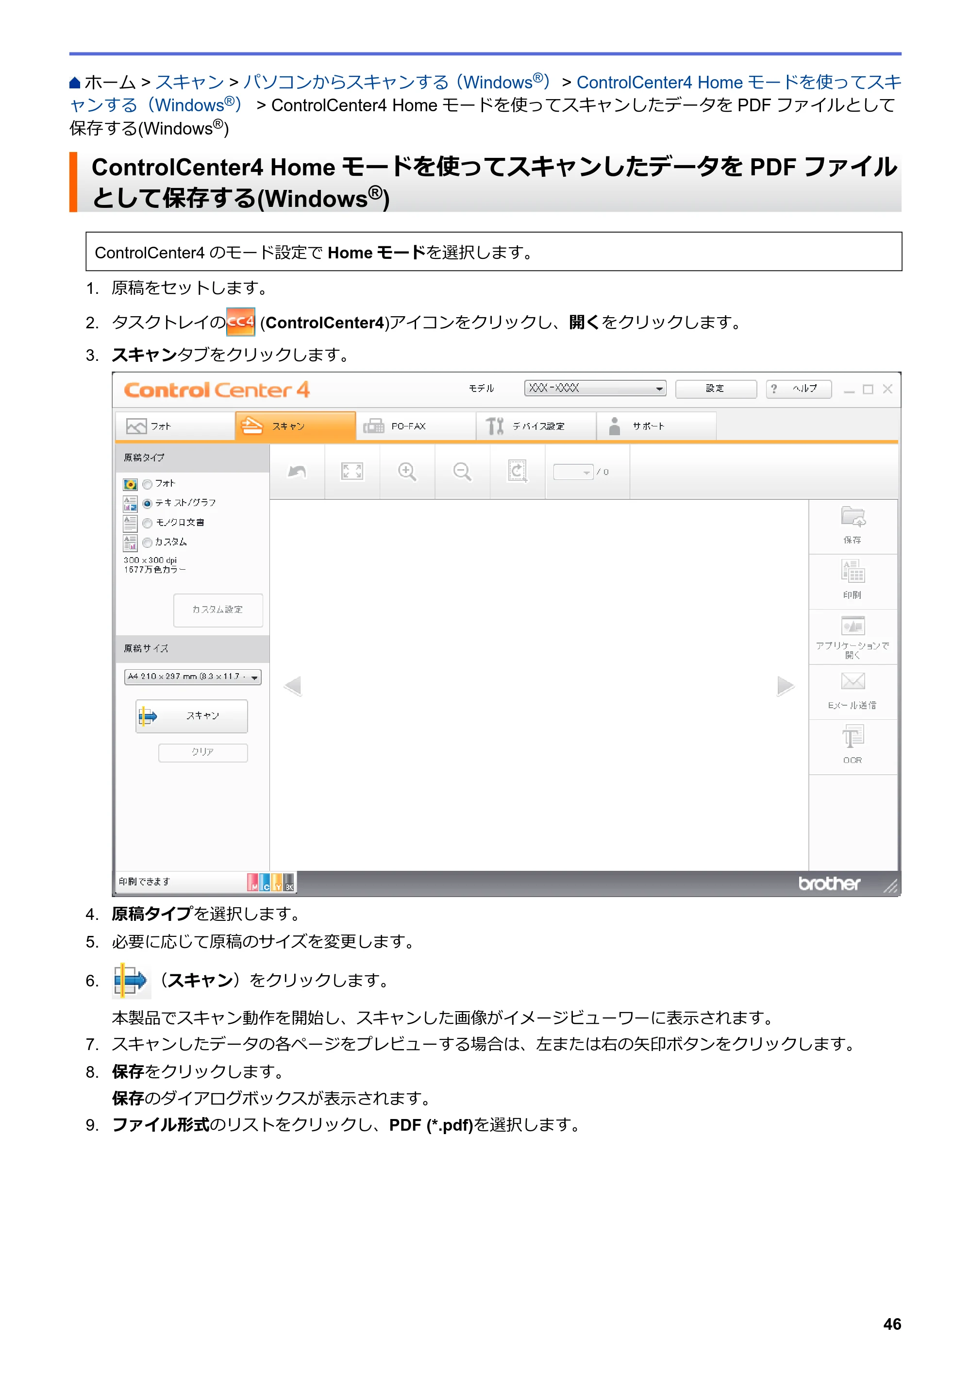Image resolution: width=971 pixels, height=1374 pixels.
Task: Click the クリア button
Action: pos(203,752)
